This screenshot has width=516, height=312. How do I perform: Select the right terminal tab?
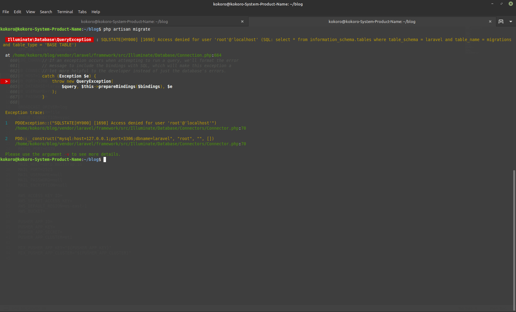(372, 21)
